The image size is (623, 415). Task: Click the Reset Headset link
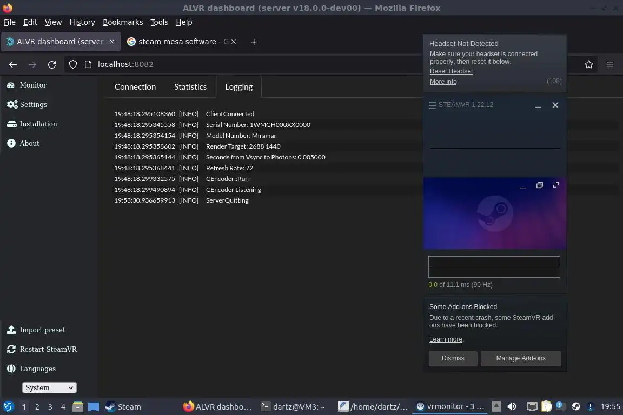click(x=451, y=71)
